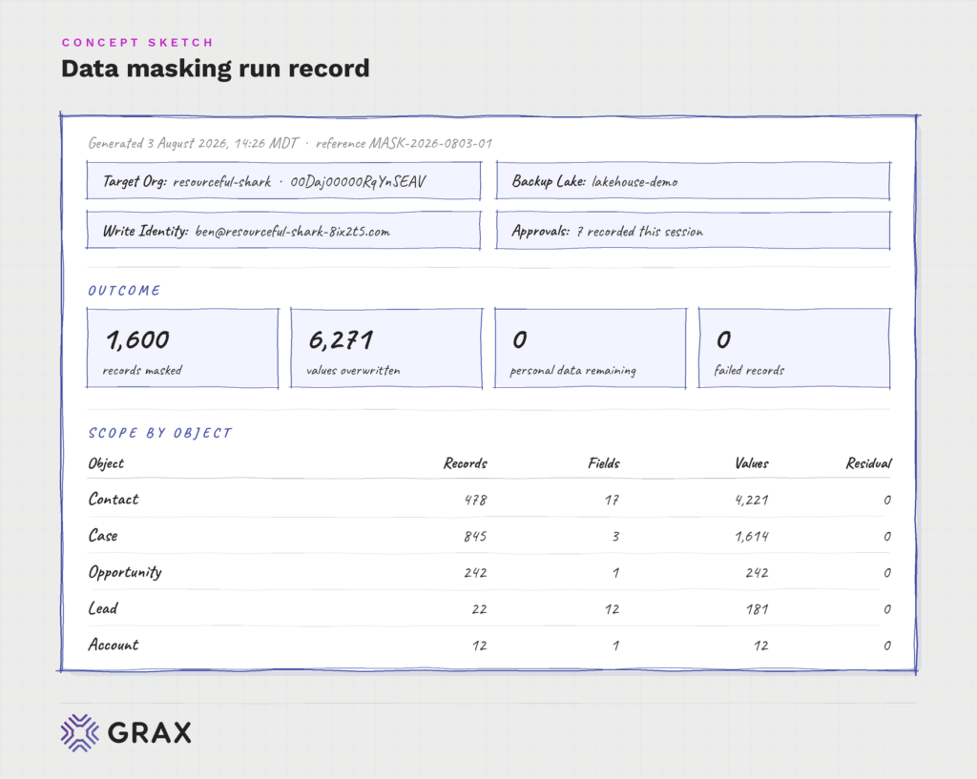Select the Lead object row
The width and height of the screenshot is (977, 779).
tap(489, 608)
